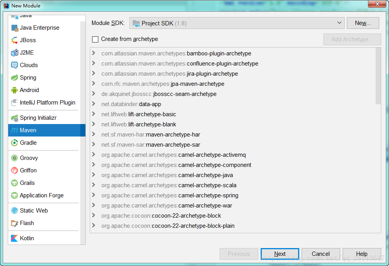Select Java Enterprise module type

(x=44, y=28)
